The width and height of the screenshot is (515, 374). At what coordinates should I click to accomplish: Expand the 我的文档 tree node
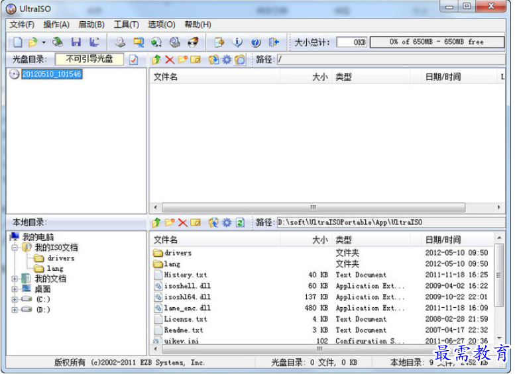tap(15, 279)
